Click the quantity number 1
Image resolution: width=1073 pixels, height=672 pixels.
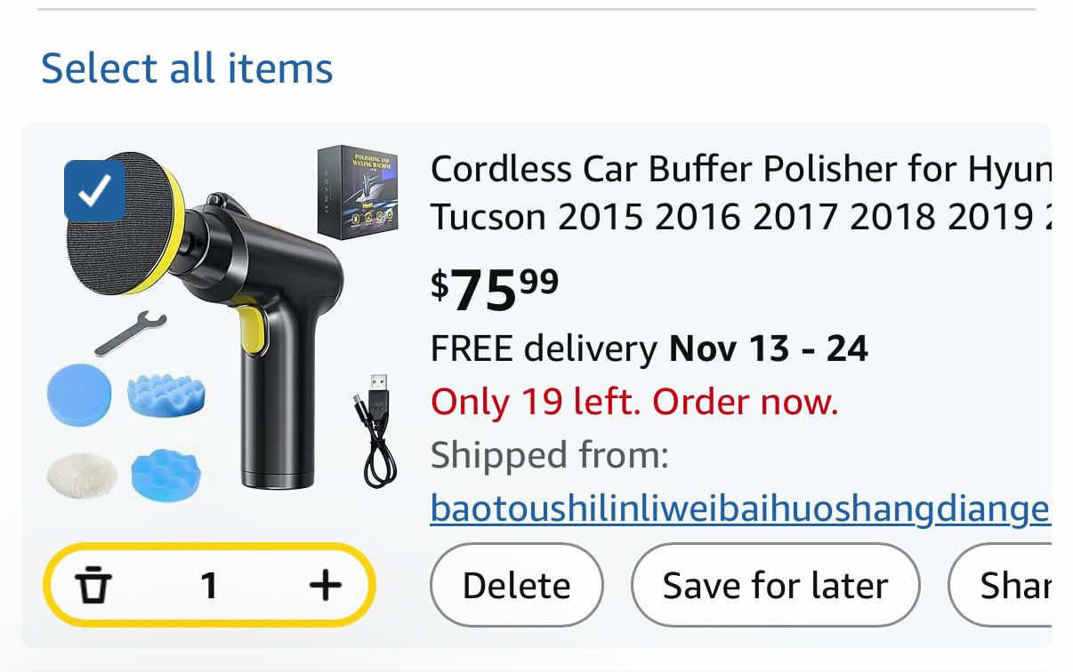point(209,585)
